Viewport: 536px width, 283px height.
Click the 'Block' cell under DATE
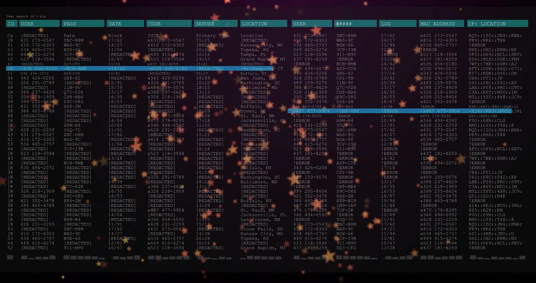(115, 36)
